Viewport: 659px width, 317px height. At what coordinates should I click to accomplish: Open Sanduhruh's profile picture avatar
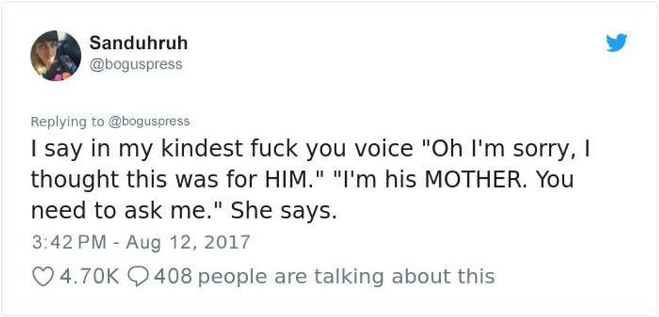tap(56, 56)
